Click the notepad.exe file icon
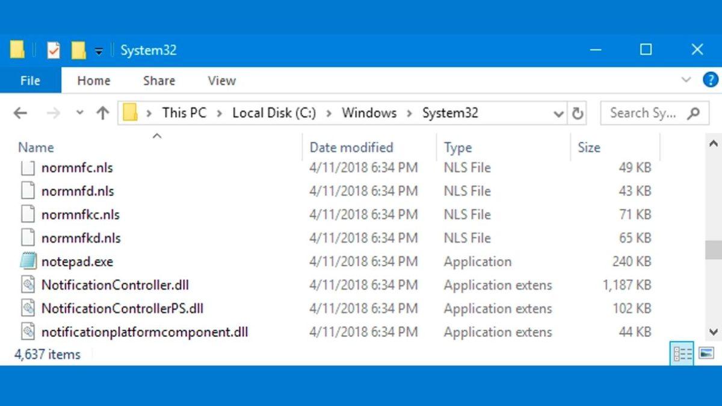Screen dimensions: 722x406 (28, 262)
